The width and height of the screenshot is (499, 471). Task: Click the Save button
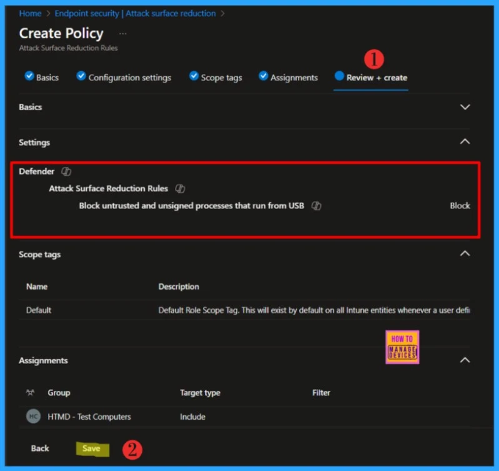(x=91, y=448)
